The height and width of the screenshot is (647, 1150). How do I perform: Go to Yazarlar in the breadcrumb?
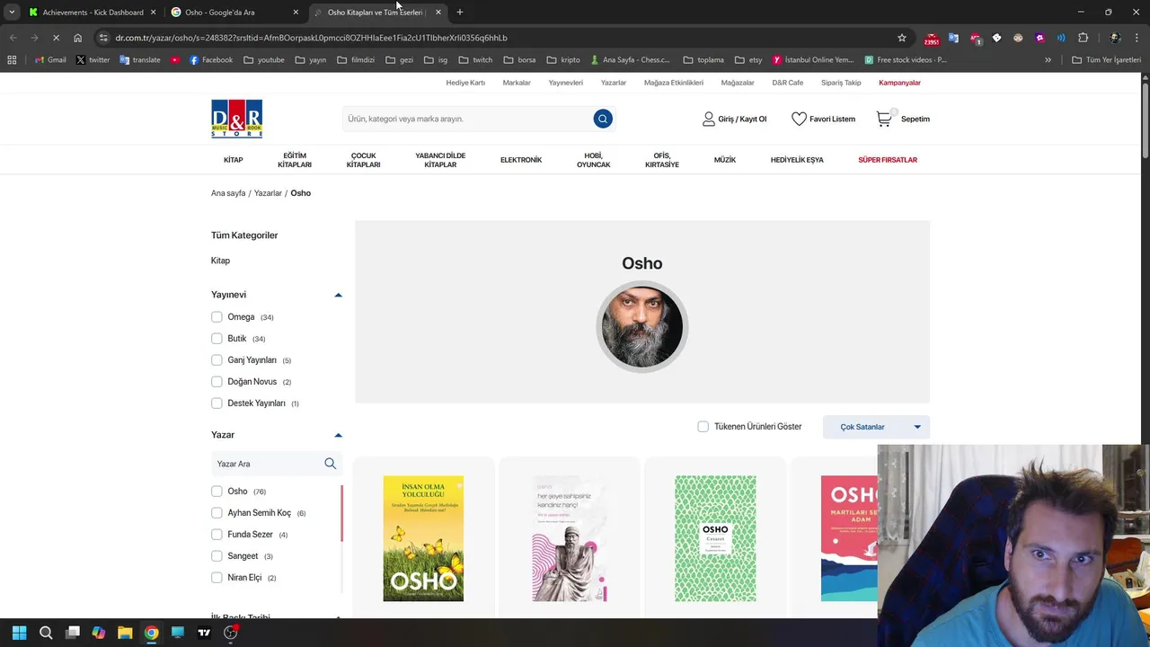tap(268, 193)
